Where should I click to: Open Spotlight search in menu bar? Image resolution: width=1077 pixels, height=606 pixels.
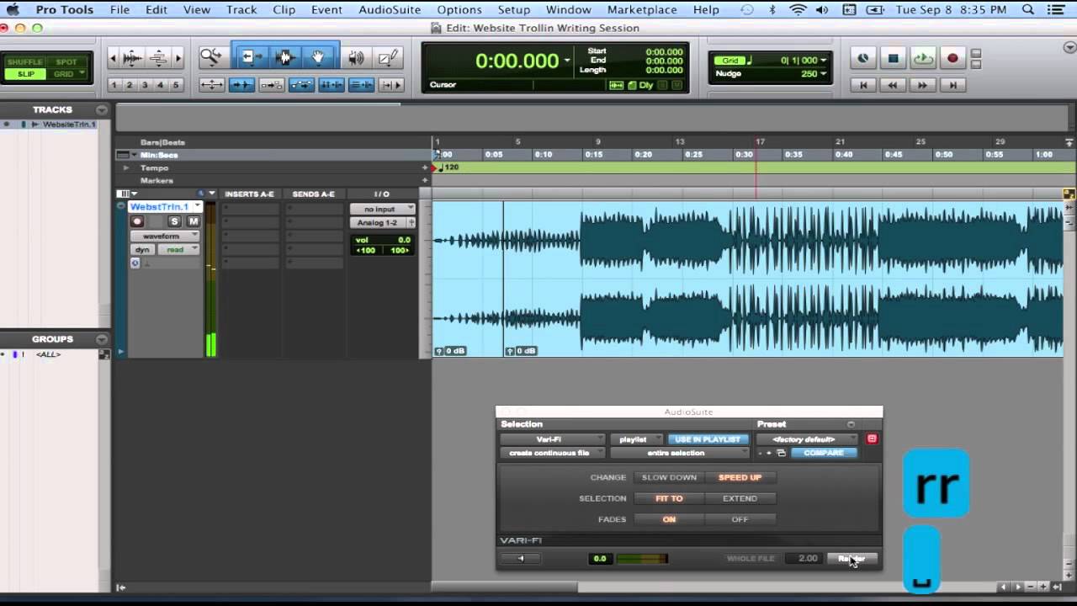(x=1028, y=9)
